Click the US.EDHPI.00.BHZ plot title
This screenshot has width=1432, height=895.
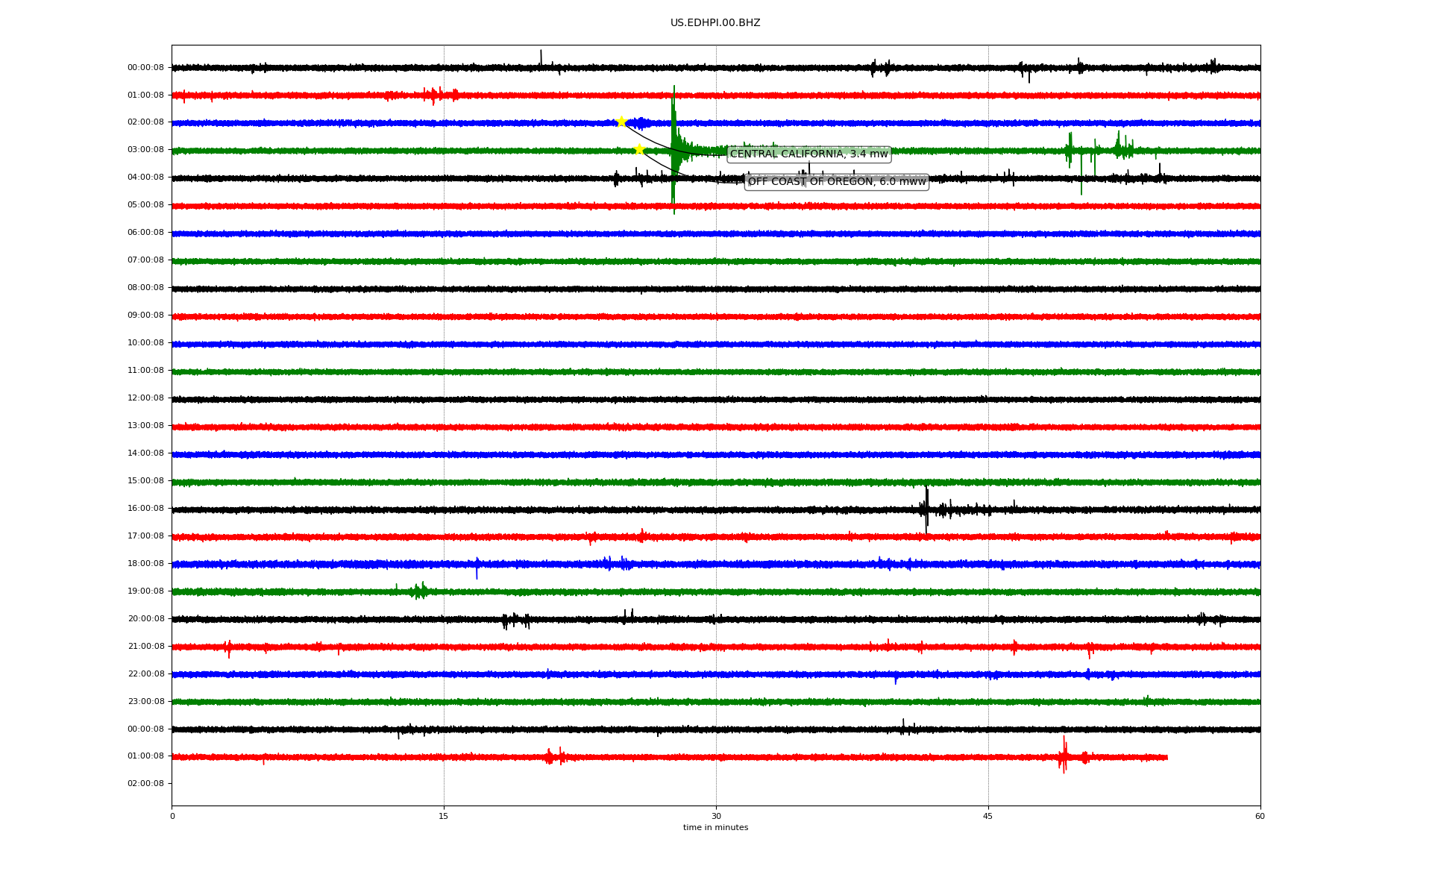[x=715, y=23]
